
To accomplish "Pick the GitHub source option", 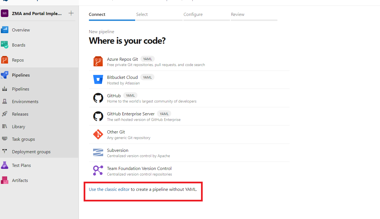I will pos(114,96).
